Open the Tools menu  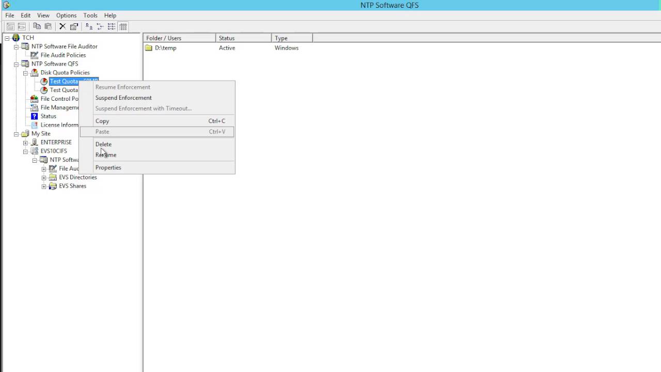click(x=90, y=16)
